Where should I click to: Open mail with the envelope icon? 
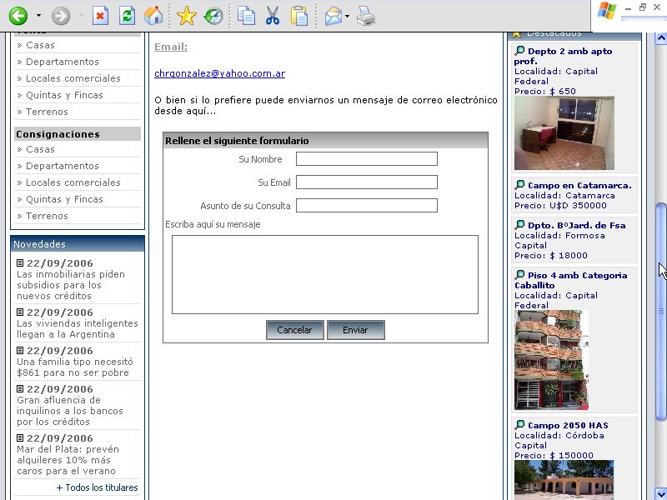point(333,16)
